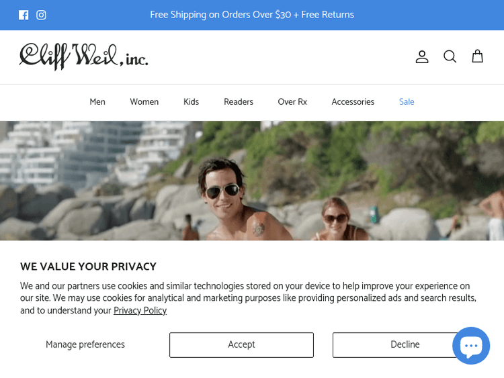Open the account login icon

(x=422, y=56)
